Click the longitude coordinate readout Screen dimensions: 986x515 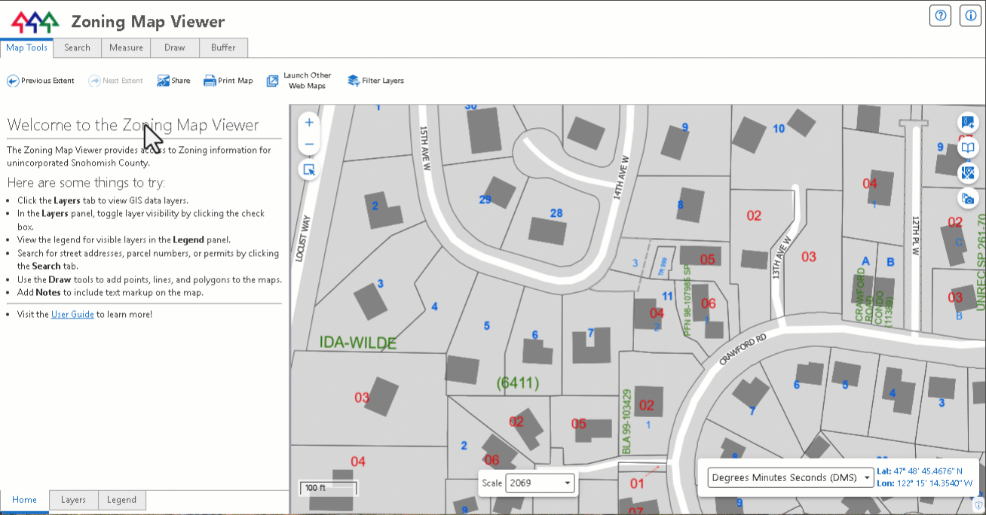925,483
